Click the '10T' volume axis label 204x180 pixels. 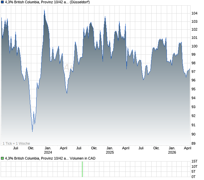pos(194,166)
